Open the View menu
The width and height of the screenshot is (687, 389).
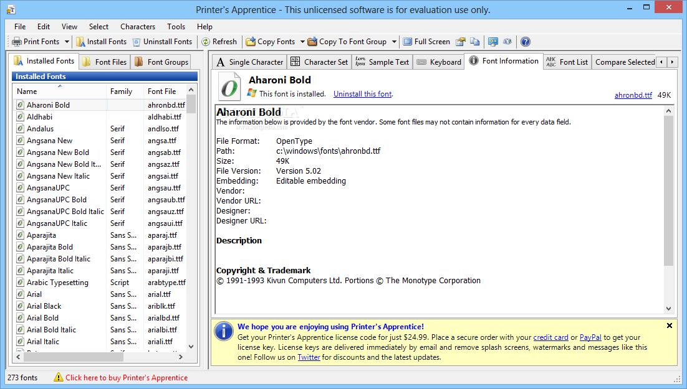pyautogui.click(x=69, y=27)
